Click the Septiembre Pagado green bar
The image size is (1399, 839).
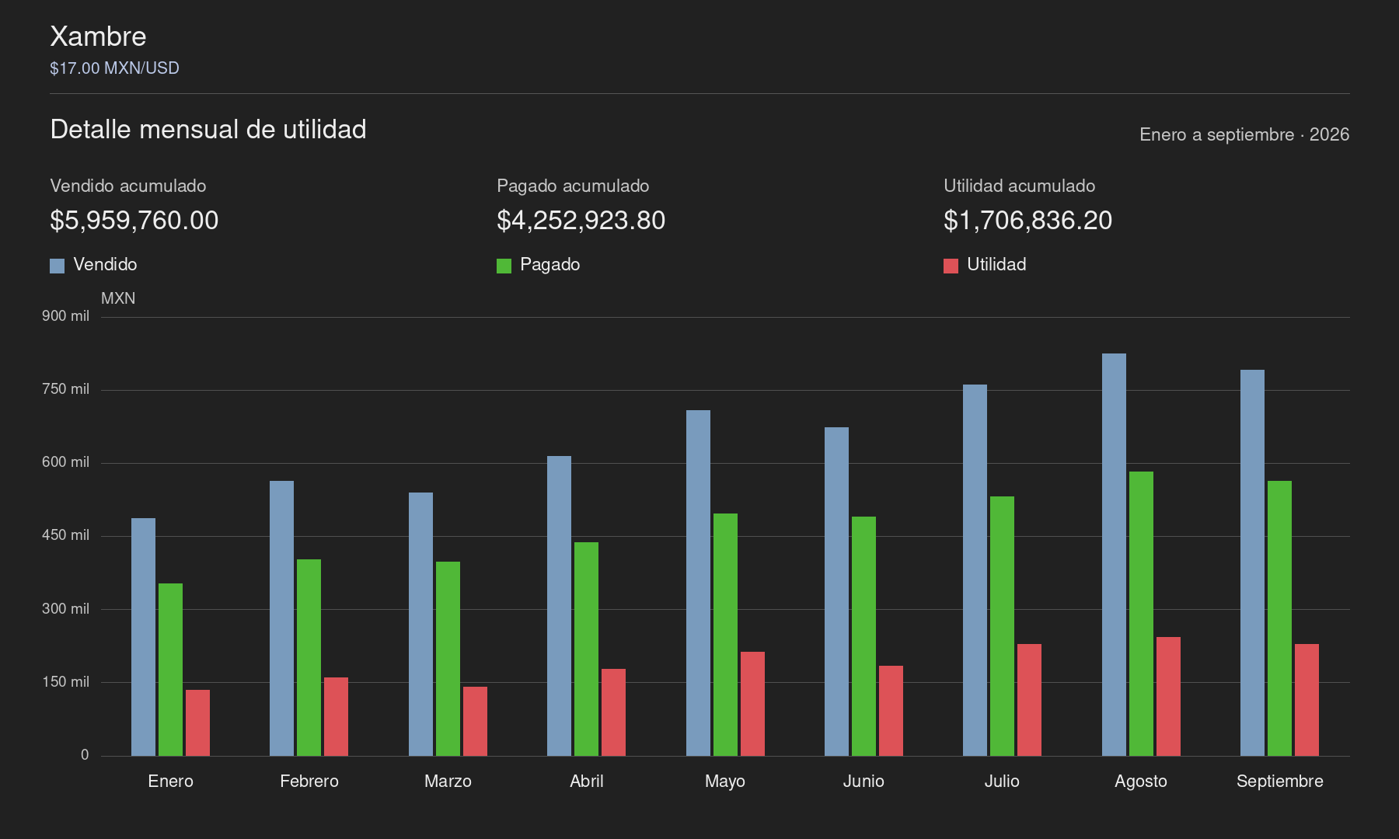pos(1279,618)
